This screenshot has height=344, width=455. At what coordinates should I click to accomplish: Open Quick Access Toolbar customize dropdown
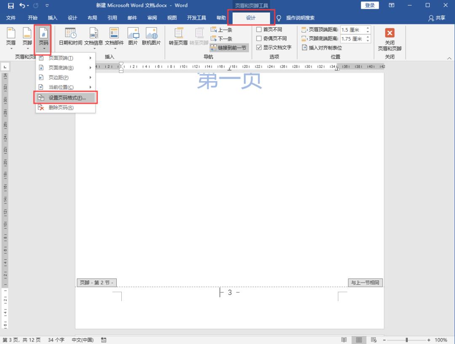[47, 5]
